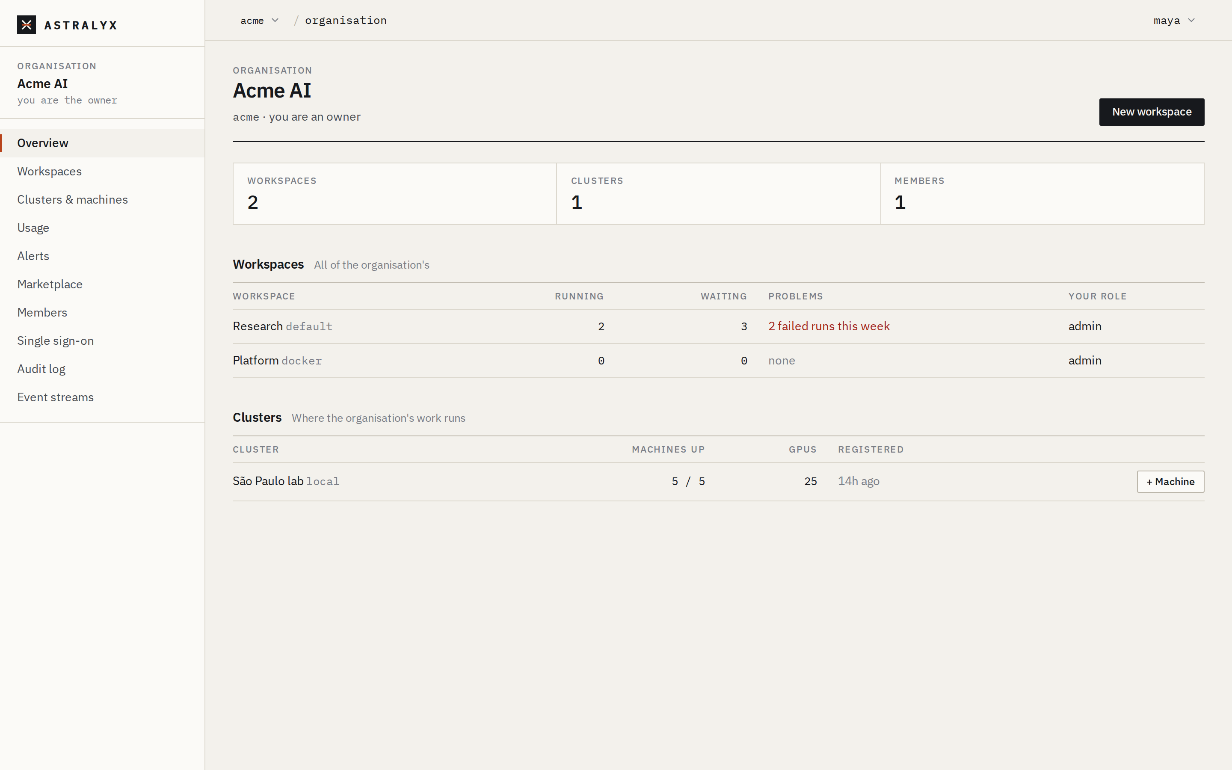Select Overview in the sidebar
The image size is (1232, 770).
102,143
